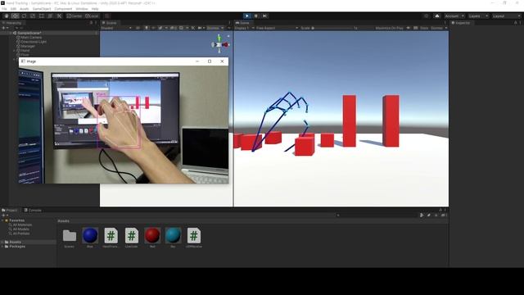The height and width of the screenshot is (295, 524).
Task: Select the Assets folder in Project tree
Action: [x=13, y=242]
